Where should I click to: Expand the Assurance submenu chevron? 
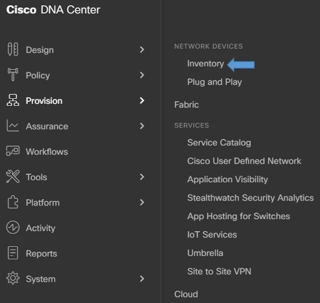tap(142, 126)
